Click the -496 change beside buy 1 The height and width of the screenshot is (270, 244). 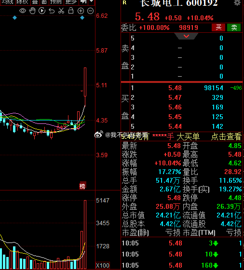click(x=236, y=88)
